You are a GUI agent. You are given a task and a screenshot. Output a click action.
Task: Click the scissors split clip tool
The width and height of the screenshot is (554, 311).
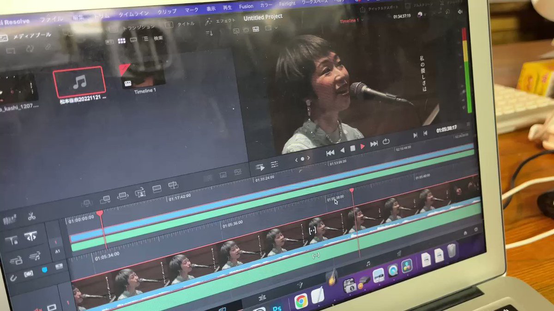(31, 216)
